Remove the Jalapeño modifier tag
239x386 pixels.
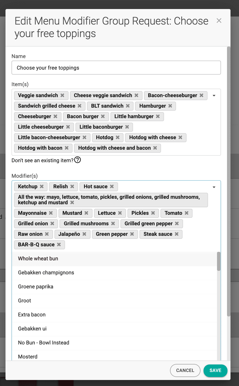(84, 234)
